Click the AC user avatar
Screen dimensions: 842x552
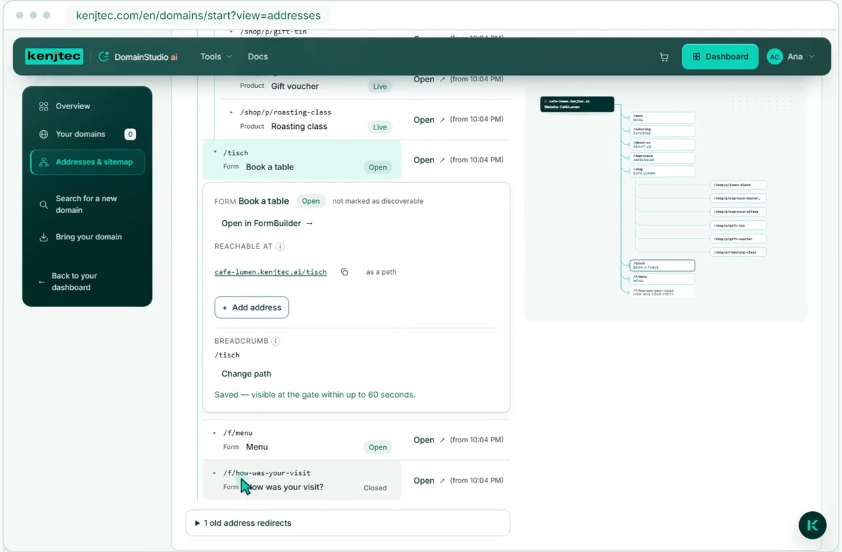774,57
